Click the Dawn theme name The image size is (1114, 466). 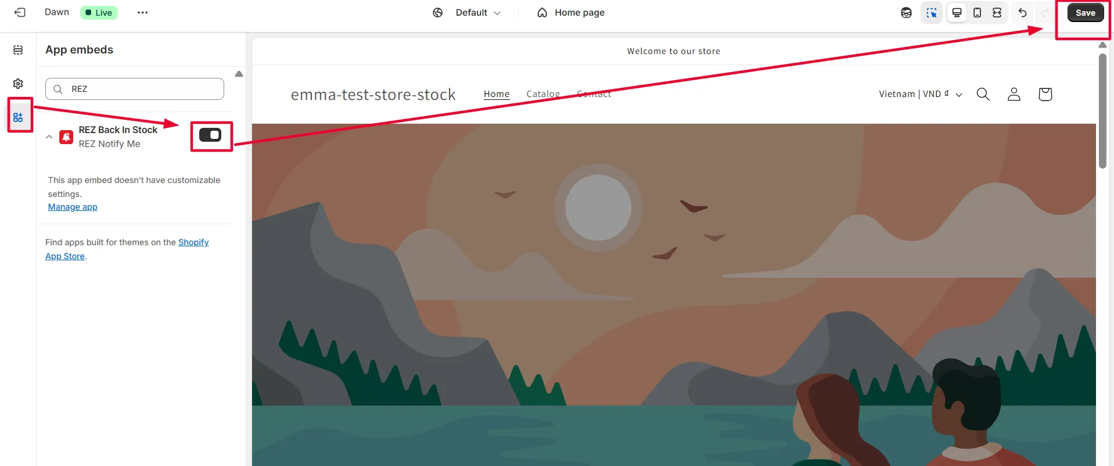pos(57,12)
